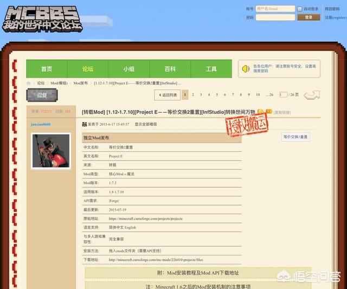Go to page 5 of thread
The image size is (347, 289).
pyautogui.click(x=217, y=95)
